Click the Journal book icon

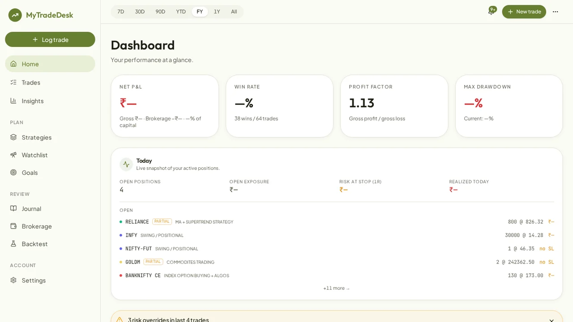tap(13, 208)
